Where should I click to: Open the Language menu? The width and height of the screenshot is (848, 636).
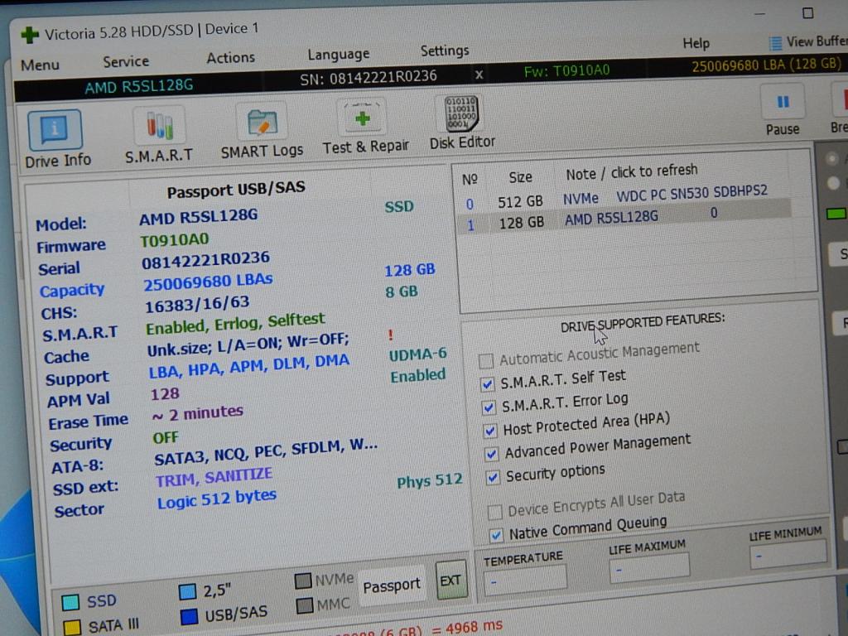click(x=339, y=54)
